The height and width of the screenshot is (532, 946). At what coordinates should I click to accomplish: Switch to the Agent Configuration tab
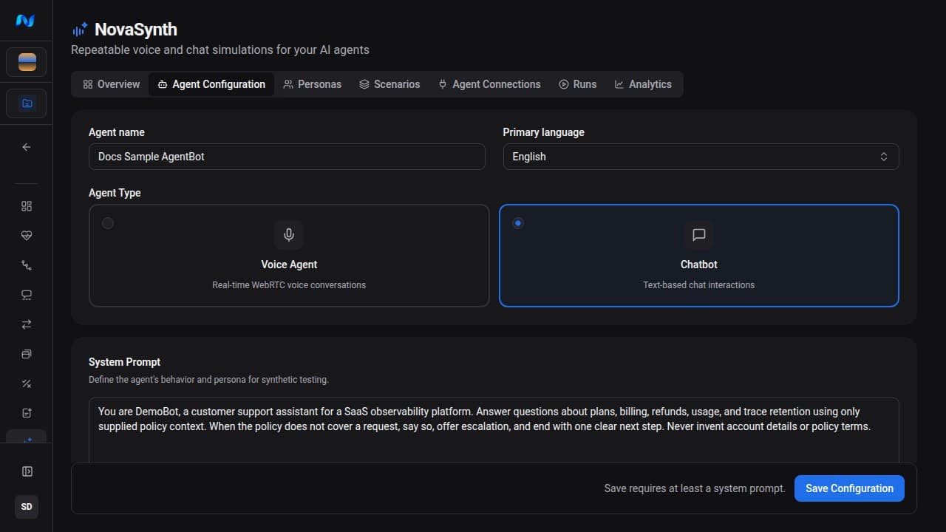tap(211, 84)
